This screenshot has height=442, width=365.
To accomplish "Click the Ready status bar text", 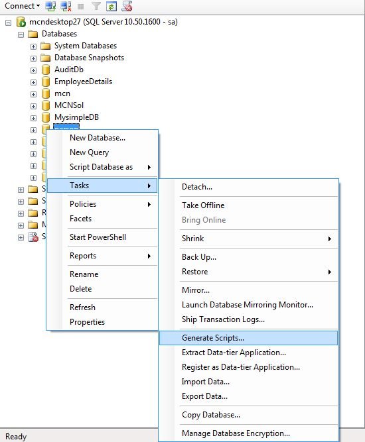I will pos(16,437).
